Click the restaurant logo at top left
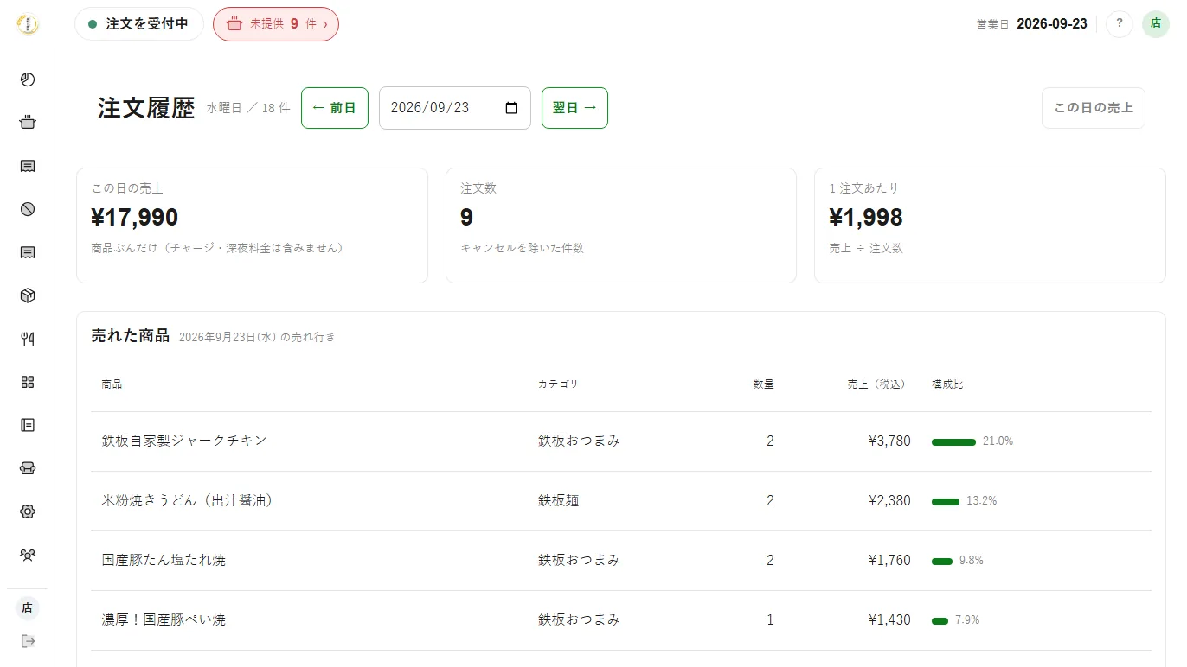 pos(28,24)
